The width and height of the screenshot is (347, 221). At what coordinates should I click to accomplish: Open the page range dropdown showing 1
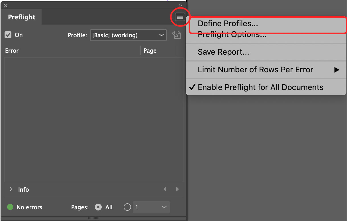click(x=151, y=207)
